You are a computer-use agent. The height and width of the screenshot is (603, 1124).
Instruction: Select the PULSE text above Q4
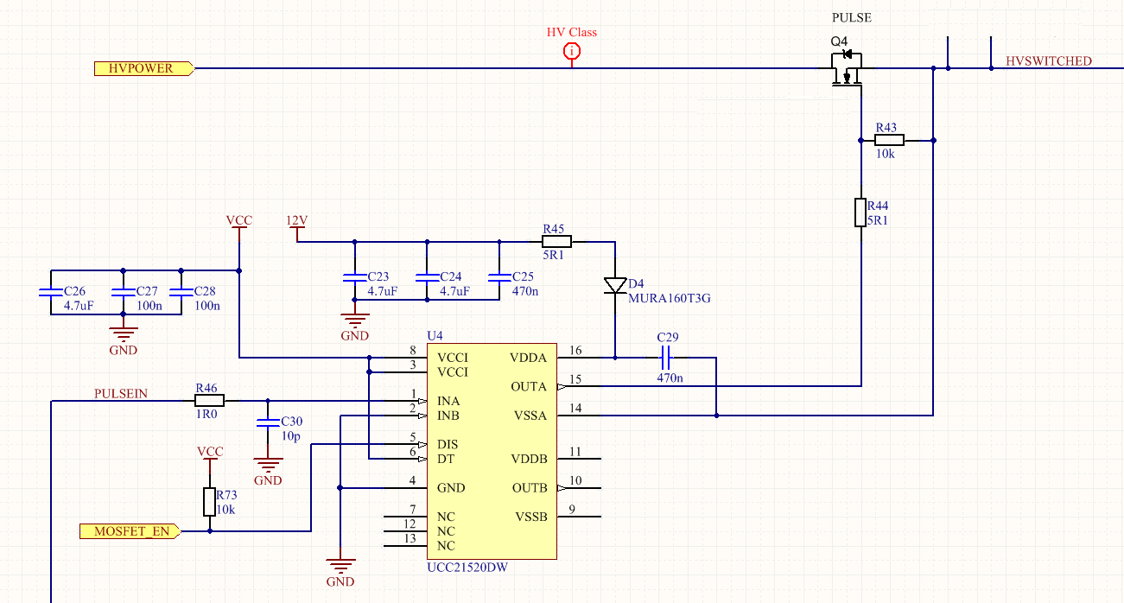pyautogui.click(x=852, y=18)
